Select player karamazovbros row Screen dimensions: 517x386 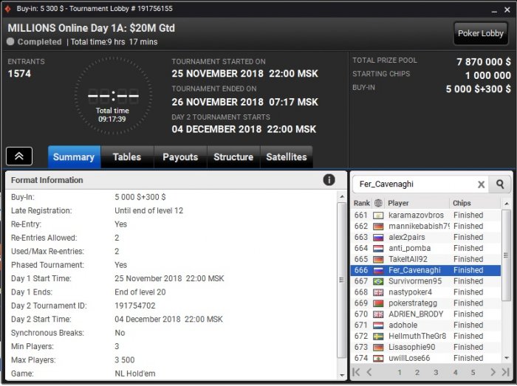426,215
